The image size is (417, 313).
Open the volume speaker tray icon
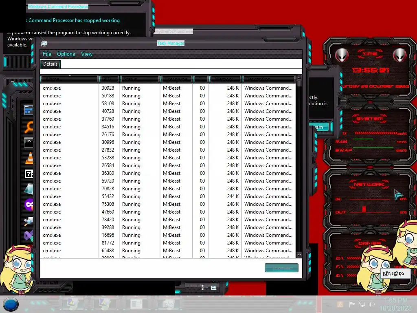[372, 304]
